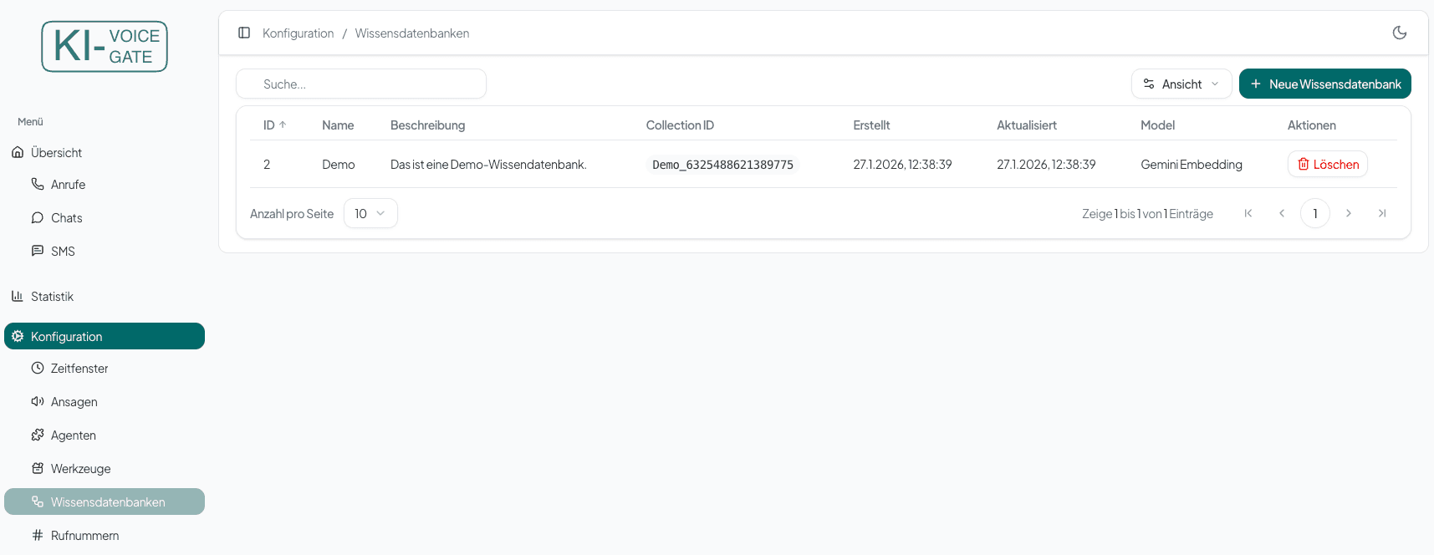Click the ID sort arrow icon
This screenshot has height=555, width=1434.
click(283, 125)
